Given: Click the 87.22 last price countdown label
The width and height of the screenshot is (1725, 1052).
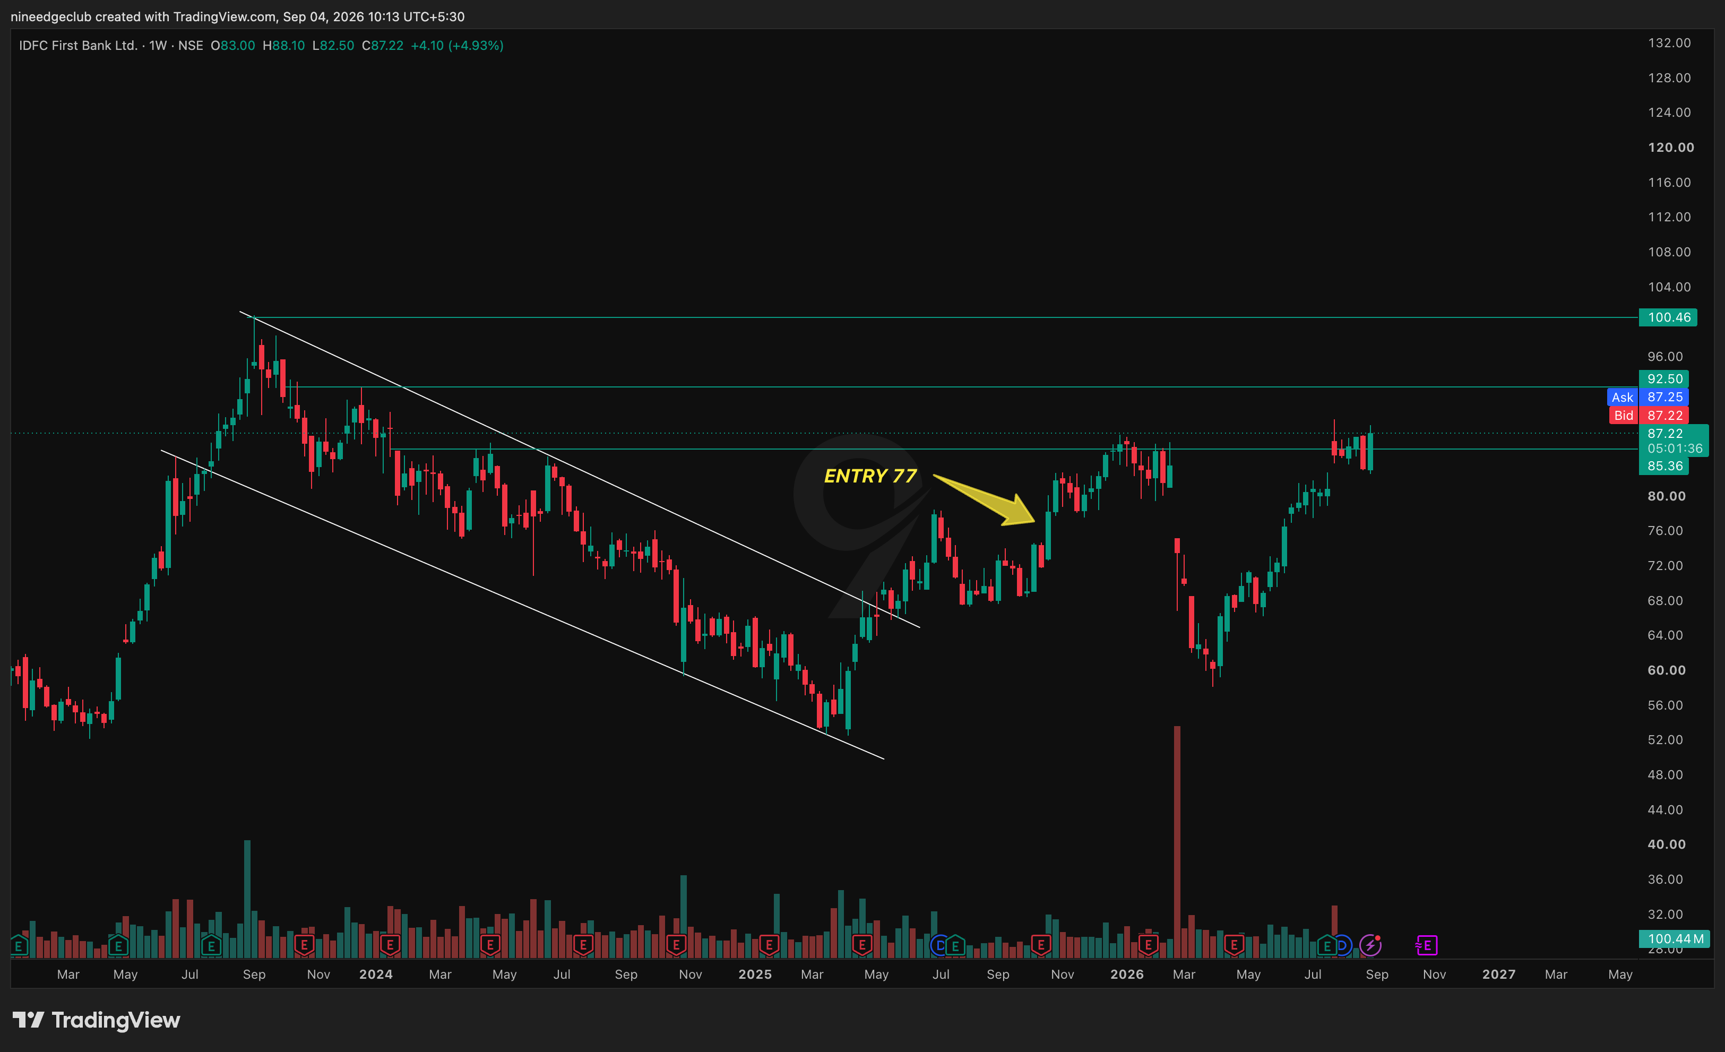Looking at the screenshot, I should 1674,441.
